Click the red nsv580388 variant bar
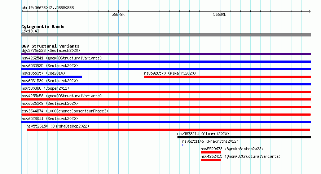 pos(166,92)
